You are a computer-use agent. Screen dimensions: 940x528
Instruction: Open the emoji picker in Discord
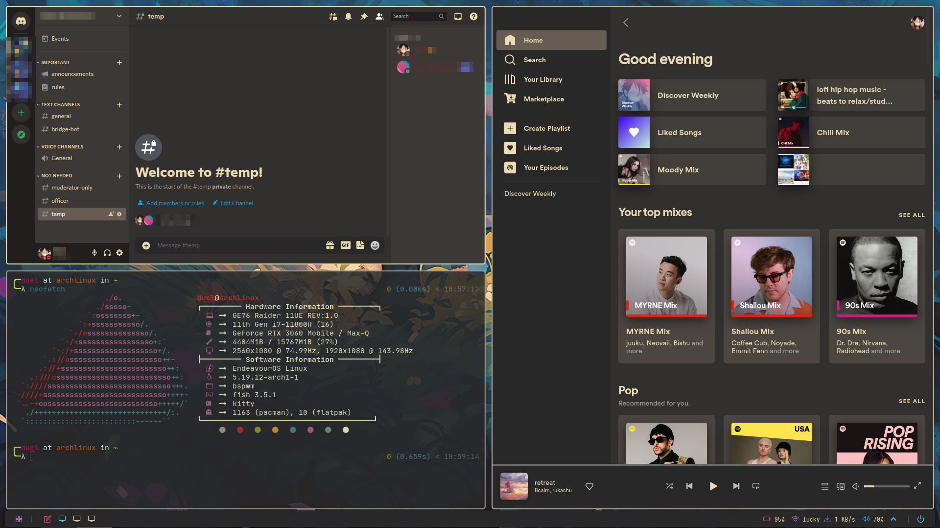click(x=375, y=245)
